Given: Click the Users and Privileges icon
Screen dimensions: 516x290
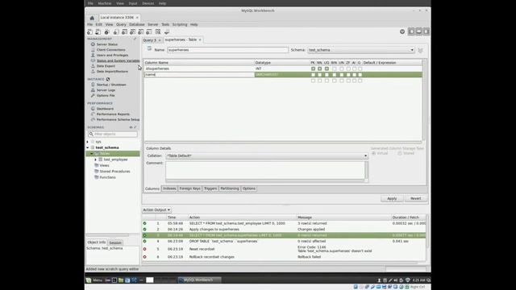Looking at the screenshot, I should (93, 55).
